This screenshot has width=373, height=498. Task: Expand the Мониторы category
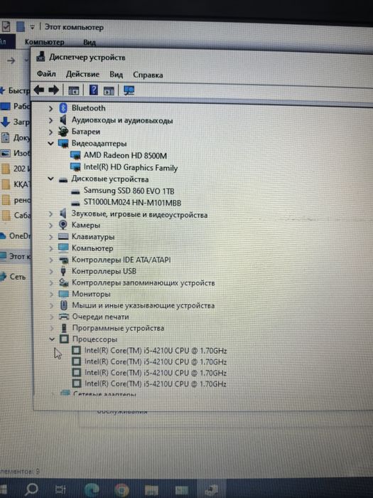click(51, 295)
